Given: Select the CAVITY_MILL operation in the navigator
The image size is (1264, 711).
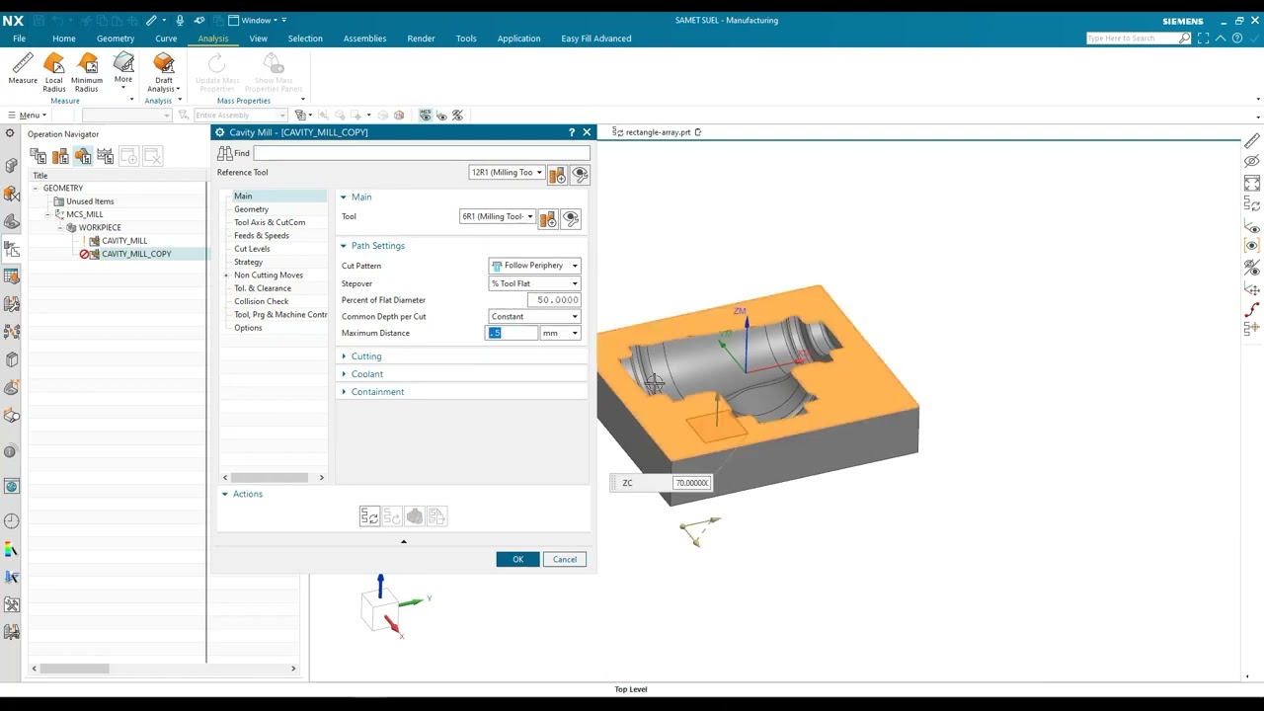Looking at the screenshot, I should click(124, 241).
